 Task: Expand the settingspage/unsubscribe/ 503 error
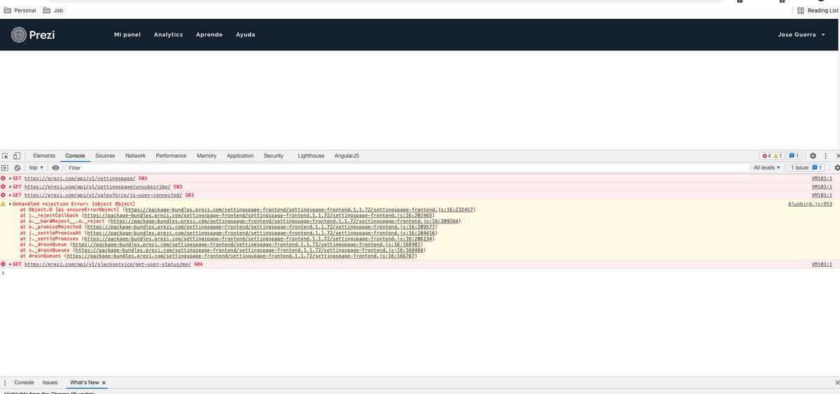click(x=10, y=187)
